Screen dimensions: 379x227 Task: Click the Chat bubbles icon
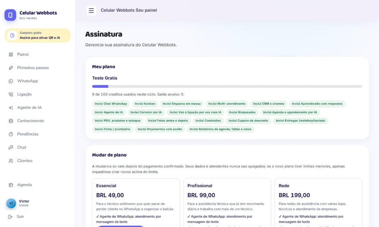11,148
